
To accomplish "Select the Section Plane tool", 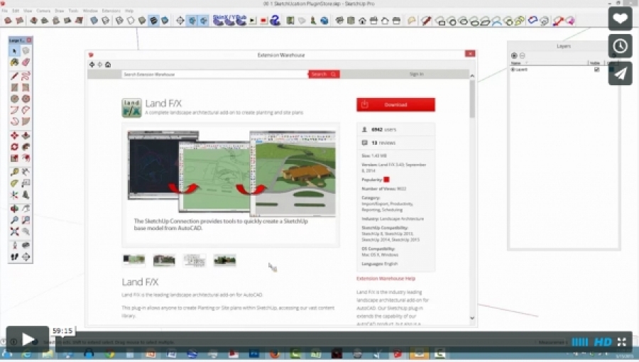I will click(x=26, y=256).
